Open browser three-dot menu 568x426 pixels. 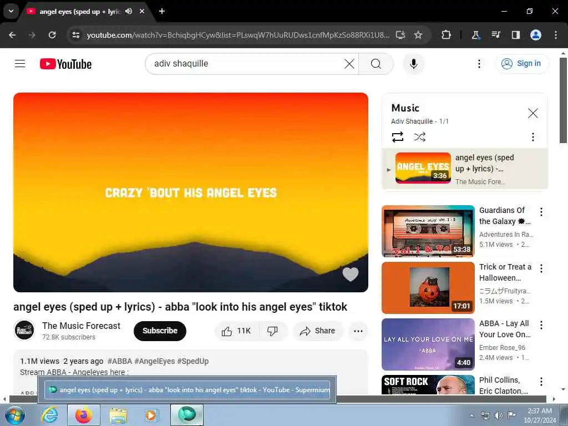click(556, 35)
